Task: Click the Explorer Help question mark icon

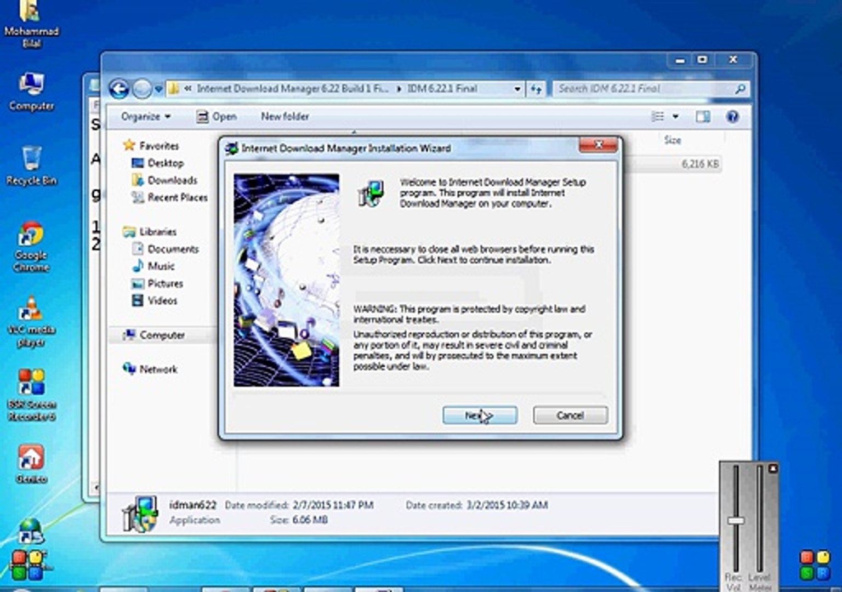Action: coord(732,116)
